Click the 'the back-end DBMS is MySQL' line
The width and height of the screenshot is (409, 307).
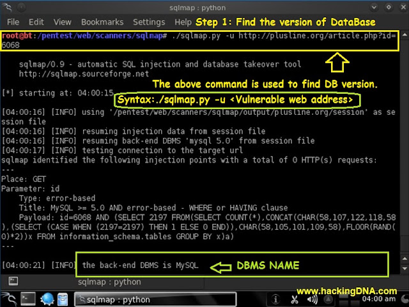pyautogui.click(x=140, y=266)
